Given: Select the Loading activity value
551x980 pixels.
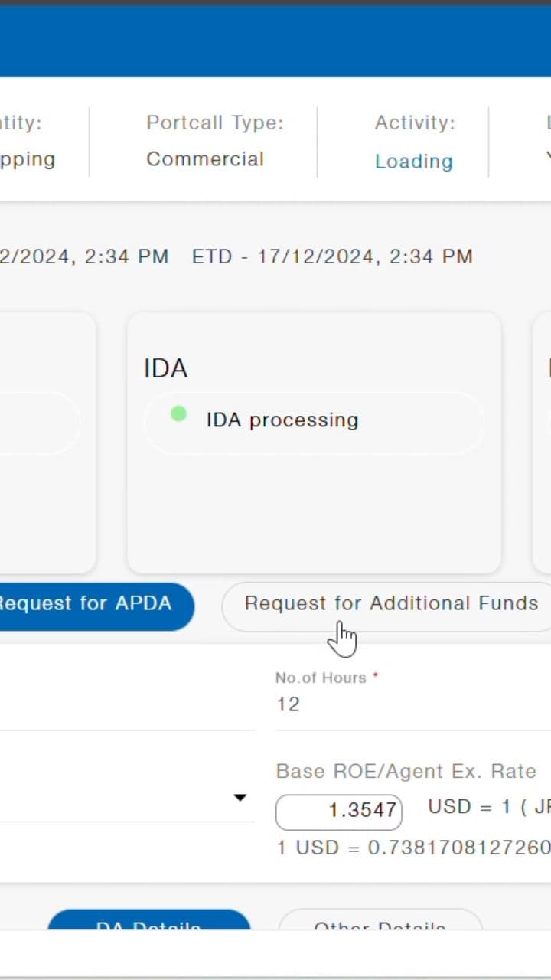Looking at the screenshot, I should (x=413, y=161).
